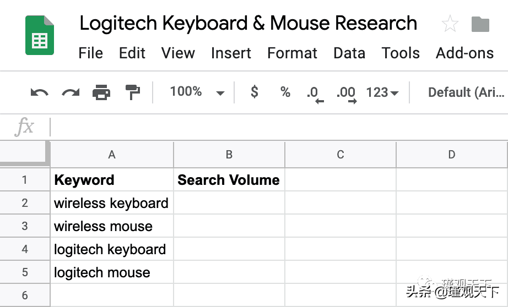508x307 pixels.
Task: Open the Default (Arial) font dropdown
Action: pos(466,92)
